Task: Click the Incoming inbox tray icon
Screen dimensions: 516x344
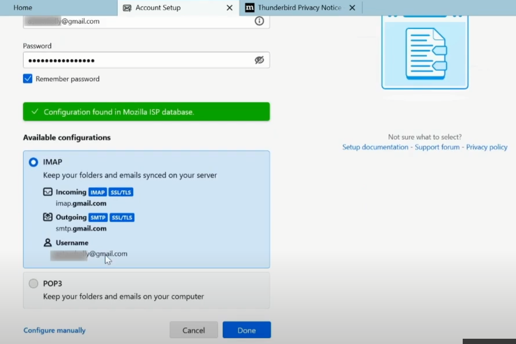Action: [48, 192]
